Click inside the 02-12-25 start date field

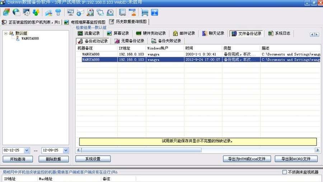tap(14, 151)
